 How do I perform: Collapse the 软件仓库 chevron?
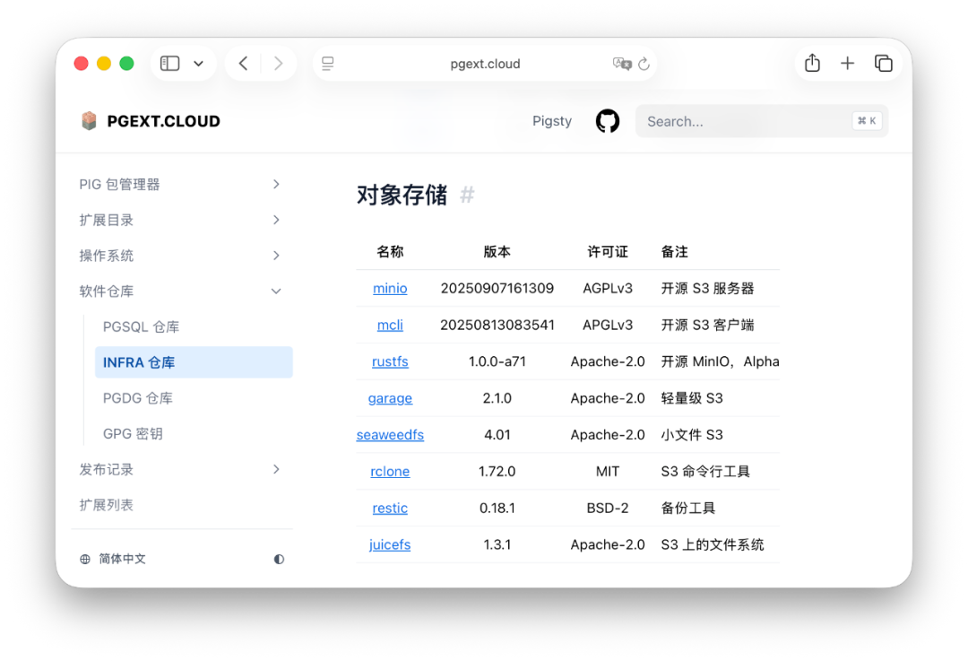pyautogui.click(x=276, y=291)
